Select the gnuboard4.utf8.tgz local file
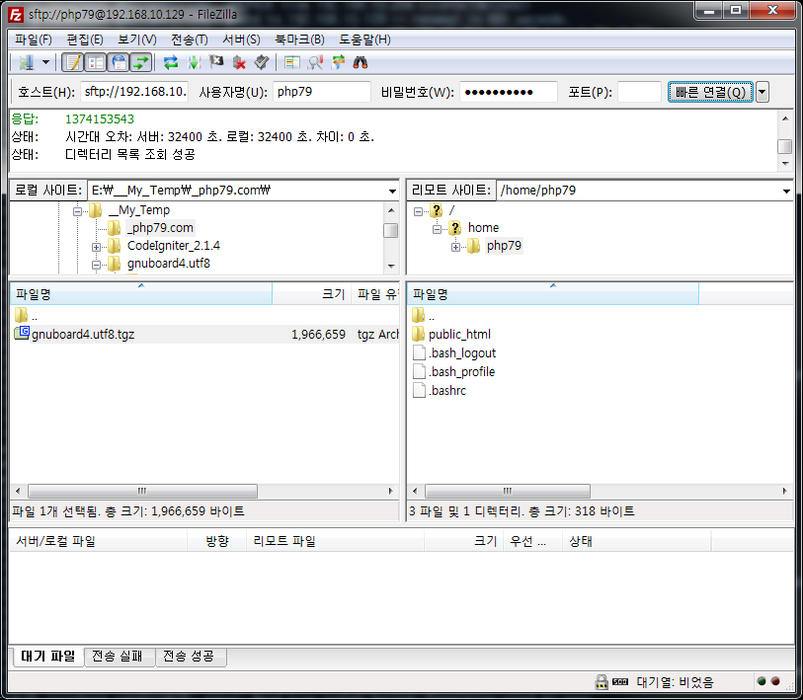This screenshot has width=803, height=700. [x=83, y=335]
